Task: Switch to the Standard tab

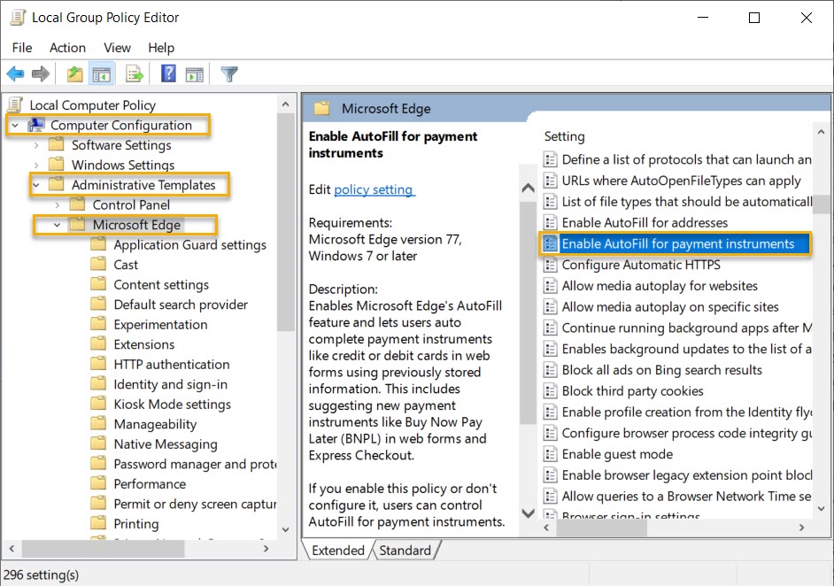Action: tap(405, 550)
